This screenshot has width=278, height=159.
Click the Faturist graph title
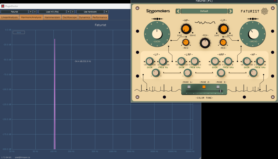100,25
